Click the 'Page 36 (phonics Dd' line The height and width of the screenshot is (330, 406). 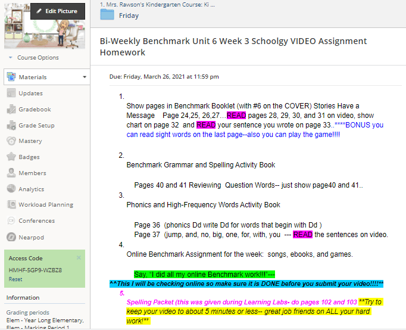[x=228, y=225]
